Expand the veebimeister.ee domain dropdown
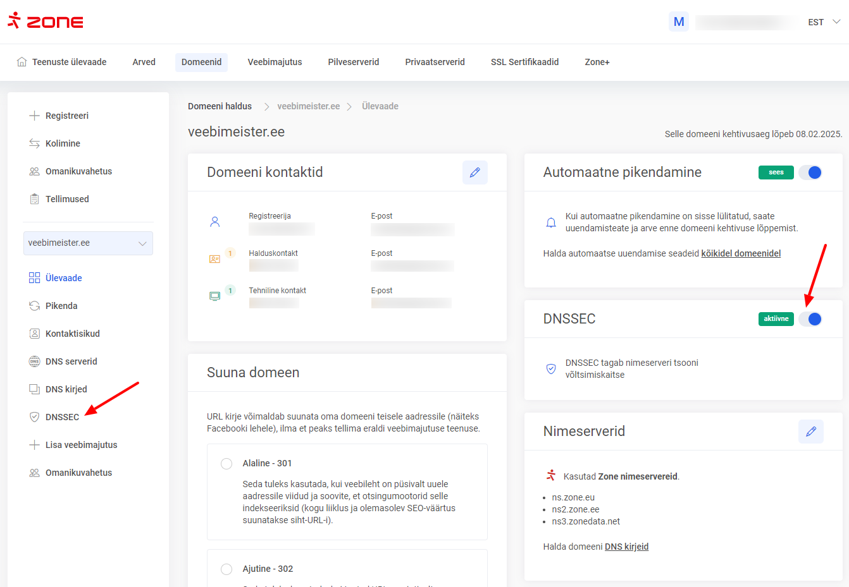The width and height of the screenshot is (849, 587). [88, 243]
